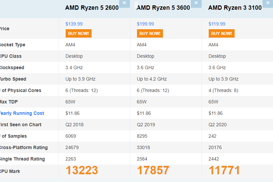This screenshot has height=182, width=273.
Task: Click BUY NOW for Ryzen 5 2600
Action: click(78, 33)
